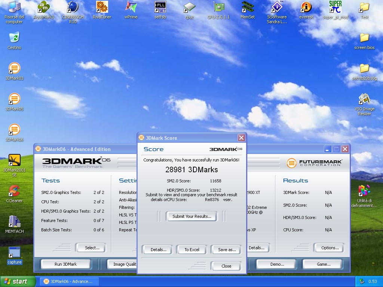Open Utilità di deframmentazione shortcut
Screen dimensions: 383x287
pyautogui.click(x=364, y=196)
